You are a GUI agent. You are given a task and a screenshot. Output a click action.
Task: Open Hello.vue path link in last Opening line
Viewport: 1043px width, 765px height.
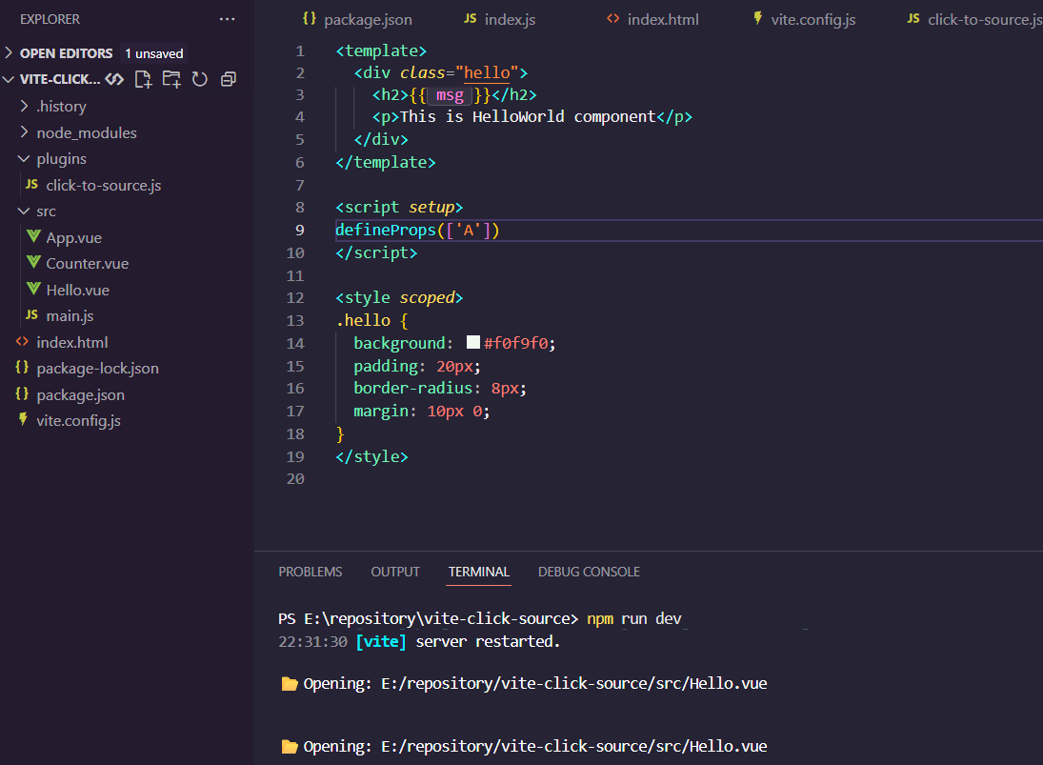pyautogui.click(x=574, y=746)
